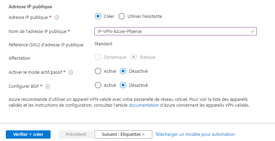The image size is (275, 141).
Task: Enable Activé for Configurer BGP
Action: [98, 85]
